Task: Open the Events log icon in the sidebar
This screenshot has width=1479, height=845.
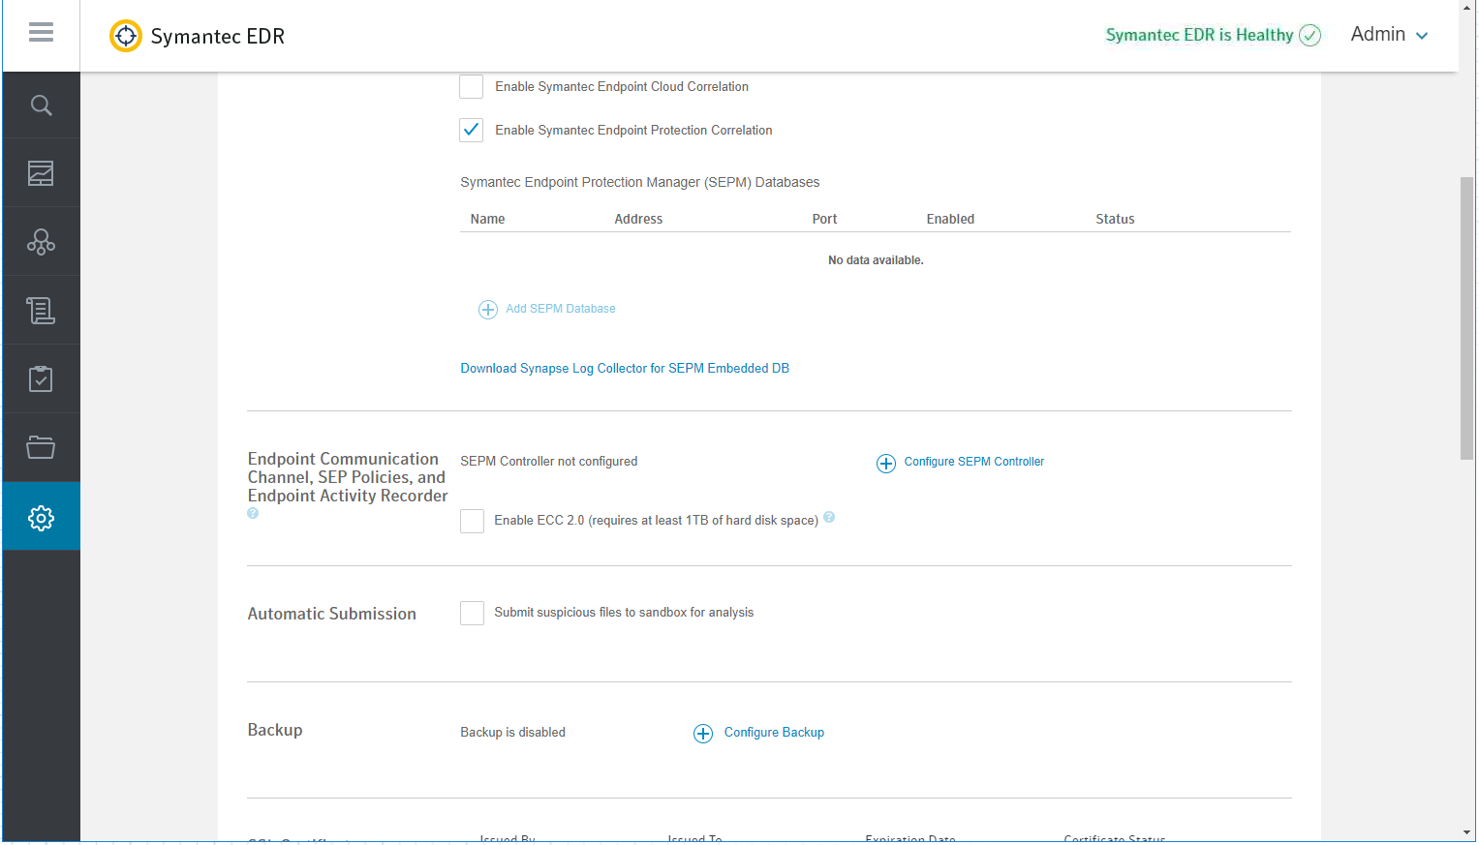Action: [x=41, y=310]
